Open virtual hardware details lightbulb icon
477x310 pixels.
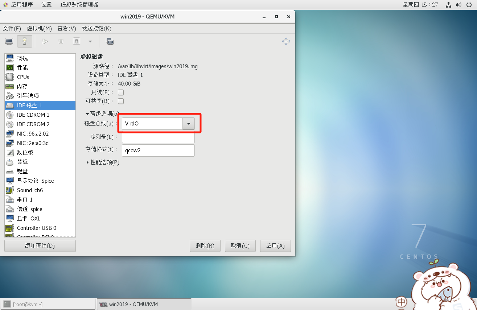(25, 41)
